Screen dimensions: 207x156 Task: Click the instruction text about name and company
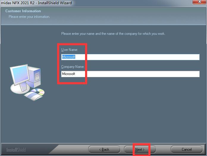point(113,34)
